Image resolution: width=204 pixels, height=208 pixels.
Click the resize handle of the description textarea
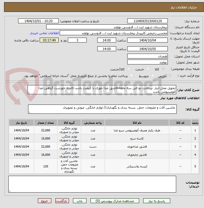tap(29, 93)
